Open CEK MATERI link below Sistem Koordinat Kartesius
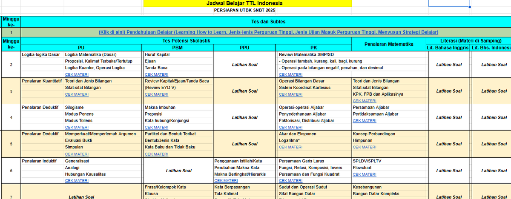The width and height of the screenshot is (511, 199). coord(290,94)
